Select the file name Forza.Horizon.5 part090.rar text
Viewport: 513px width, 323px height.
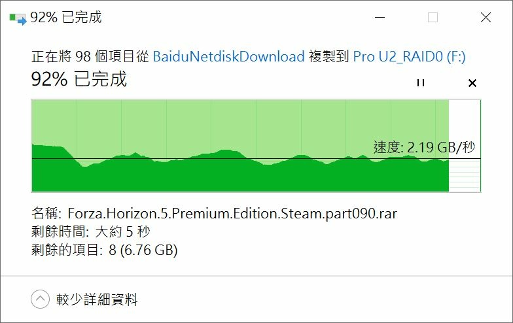(232, 213)
